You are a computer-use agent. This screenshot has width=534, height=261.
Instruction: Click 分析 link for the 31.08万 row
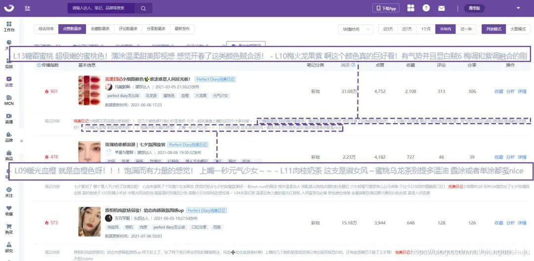click(x=510, y=91)
